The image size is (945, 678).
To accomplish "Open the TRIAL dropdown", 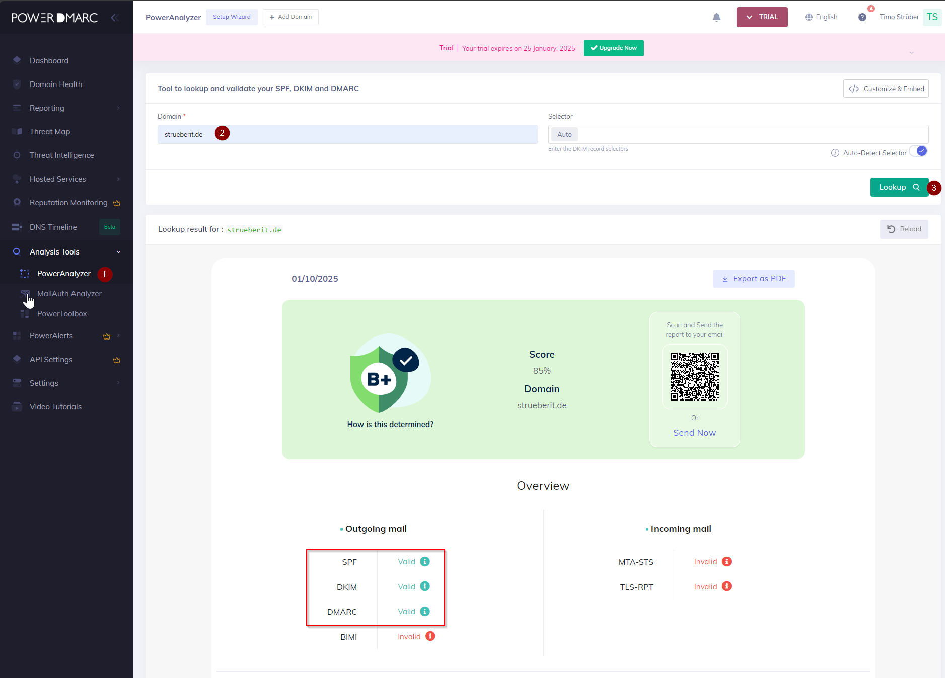I will coord(762,17).
